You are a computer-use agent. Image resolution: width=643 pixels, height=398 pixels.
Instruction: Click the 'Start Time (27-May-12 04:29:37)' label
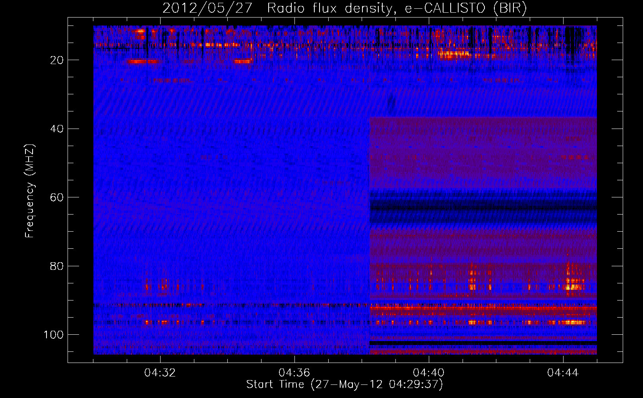click(x=345, y=384)
